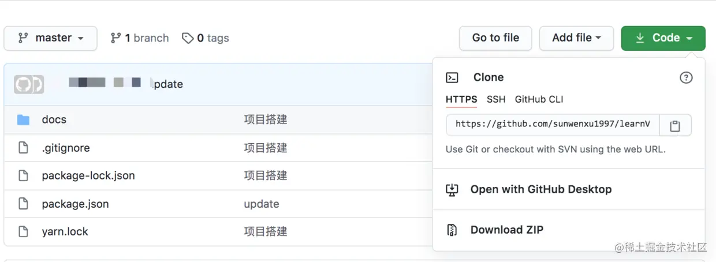The height and width of the screenshot is (262, 716).
Task: Click the file icon beside package.json
Action: [23, 204]
